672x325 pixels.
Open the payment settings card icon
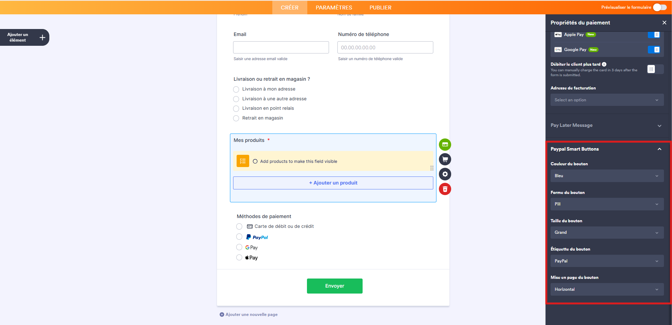click(445, 144)
